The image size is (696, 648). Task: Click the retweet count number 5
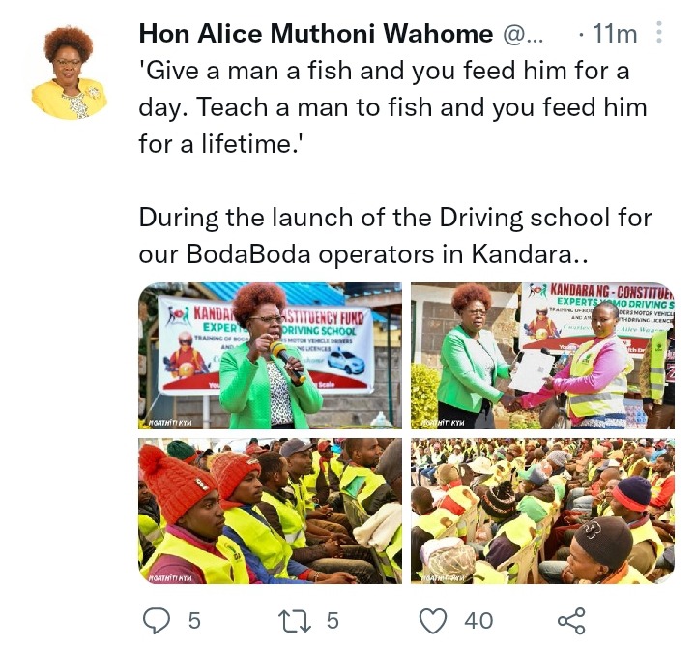(333, 621)
